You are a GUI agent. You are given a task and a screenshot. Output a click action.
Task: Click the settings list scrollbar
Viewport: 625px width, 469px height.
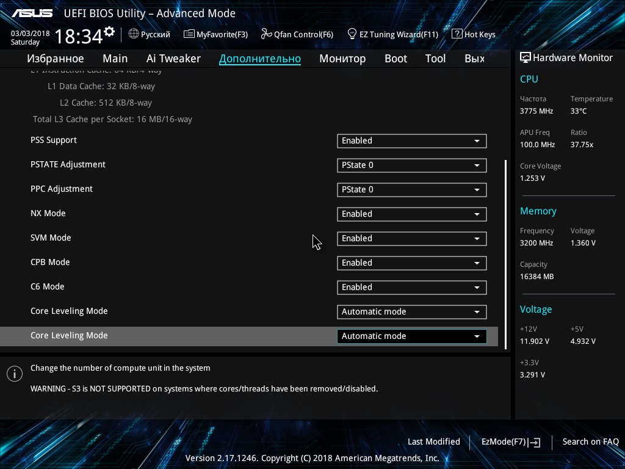tap(505, 255)
